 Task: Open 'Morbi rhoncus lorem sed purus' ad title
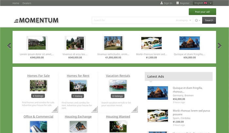click(191, 112)
